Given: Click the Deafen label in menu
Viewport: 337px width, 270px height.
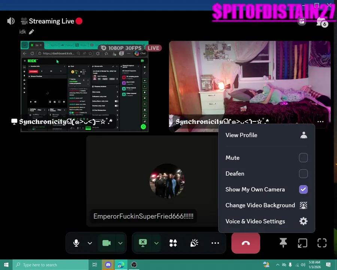Looking at the screenshot, I should 235,174.
